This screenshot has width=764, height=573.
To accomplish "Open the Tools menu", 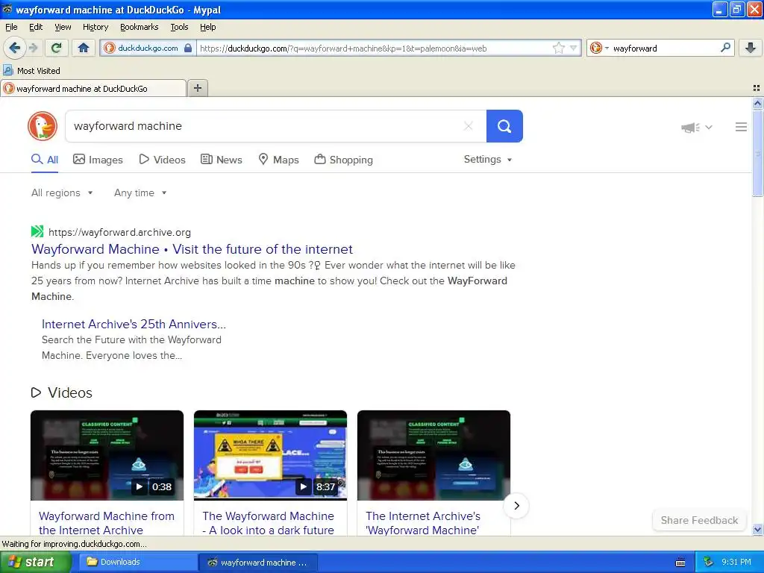I will point(179,27).
